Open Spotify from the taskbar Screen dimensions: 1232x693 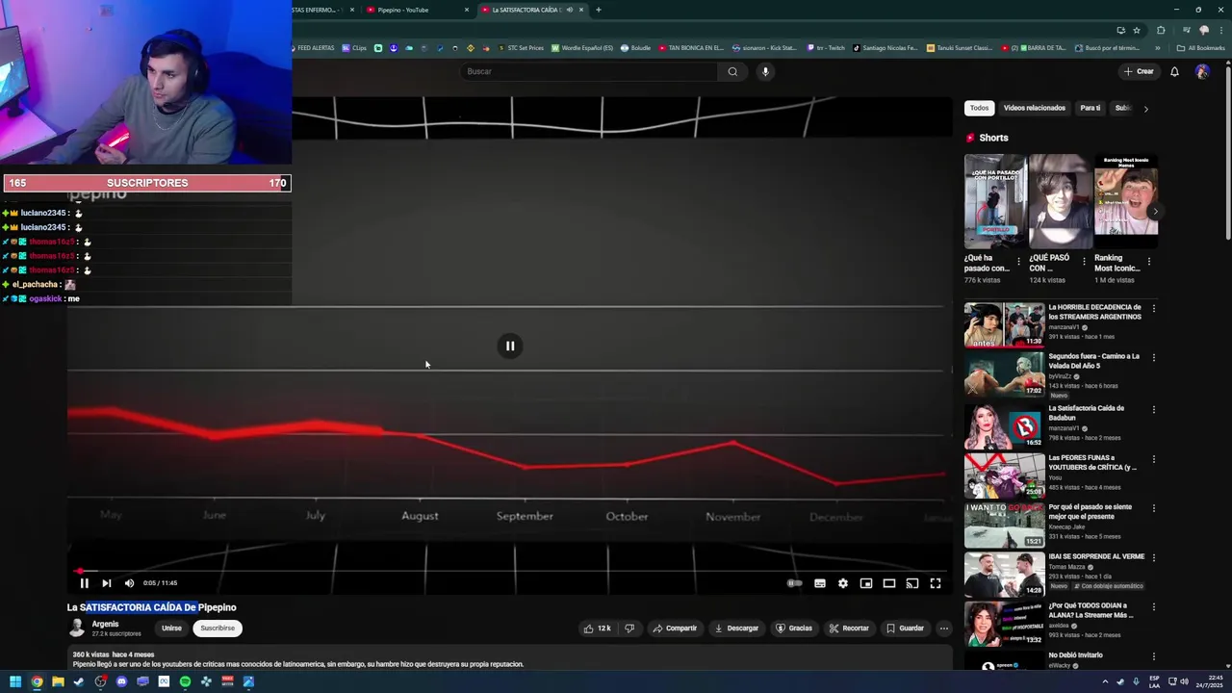pos(185,681)
